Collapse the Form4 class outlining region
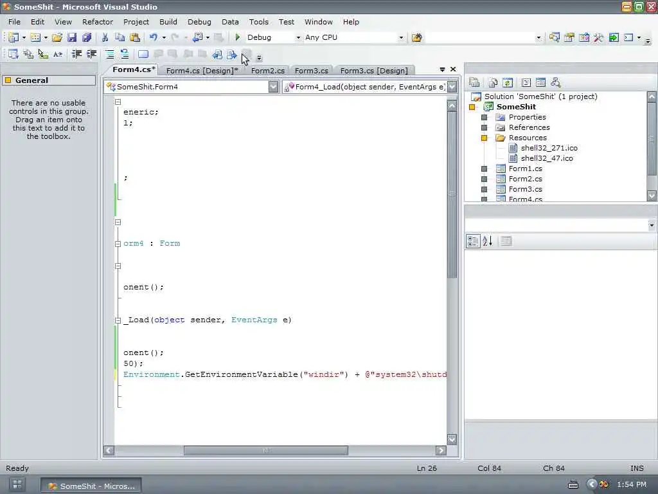 118,244
